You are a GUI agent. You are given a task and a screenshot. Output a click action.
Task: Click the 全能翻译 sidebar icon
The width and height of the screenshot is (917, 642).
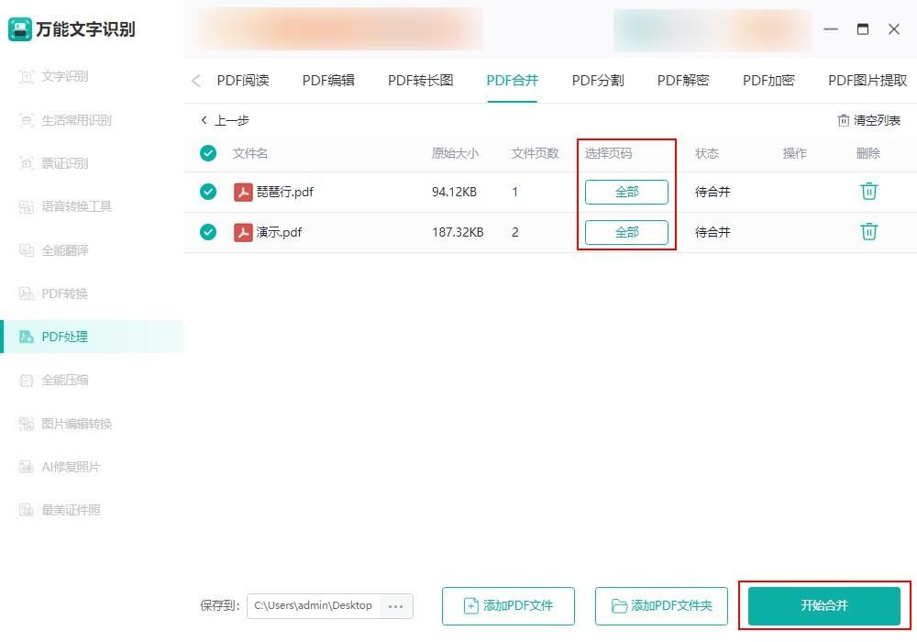point(27,250)
